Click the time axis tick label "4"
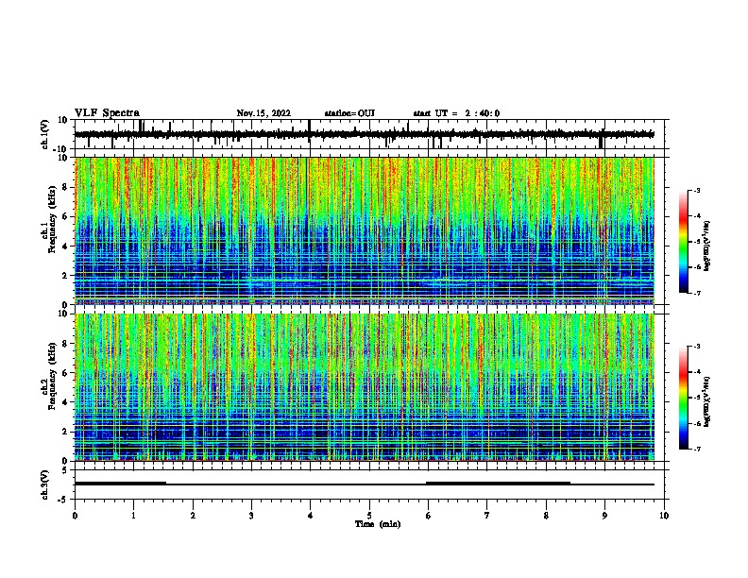This screenshot has width=748, height=578. pyautogui.click(x=311, y=516)
